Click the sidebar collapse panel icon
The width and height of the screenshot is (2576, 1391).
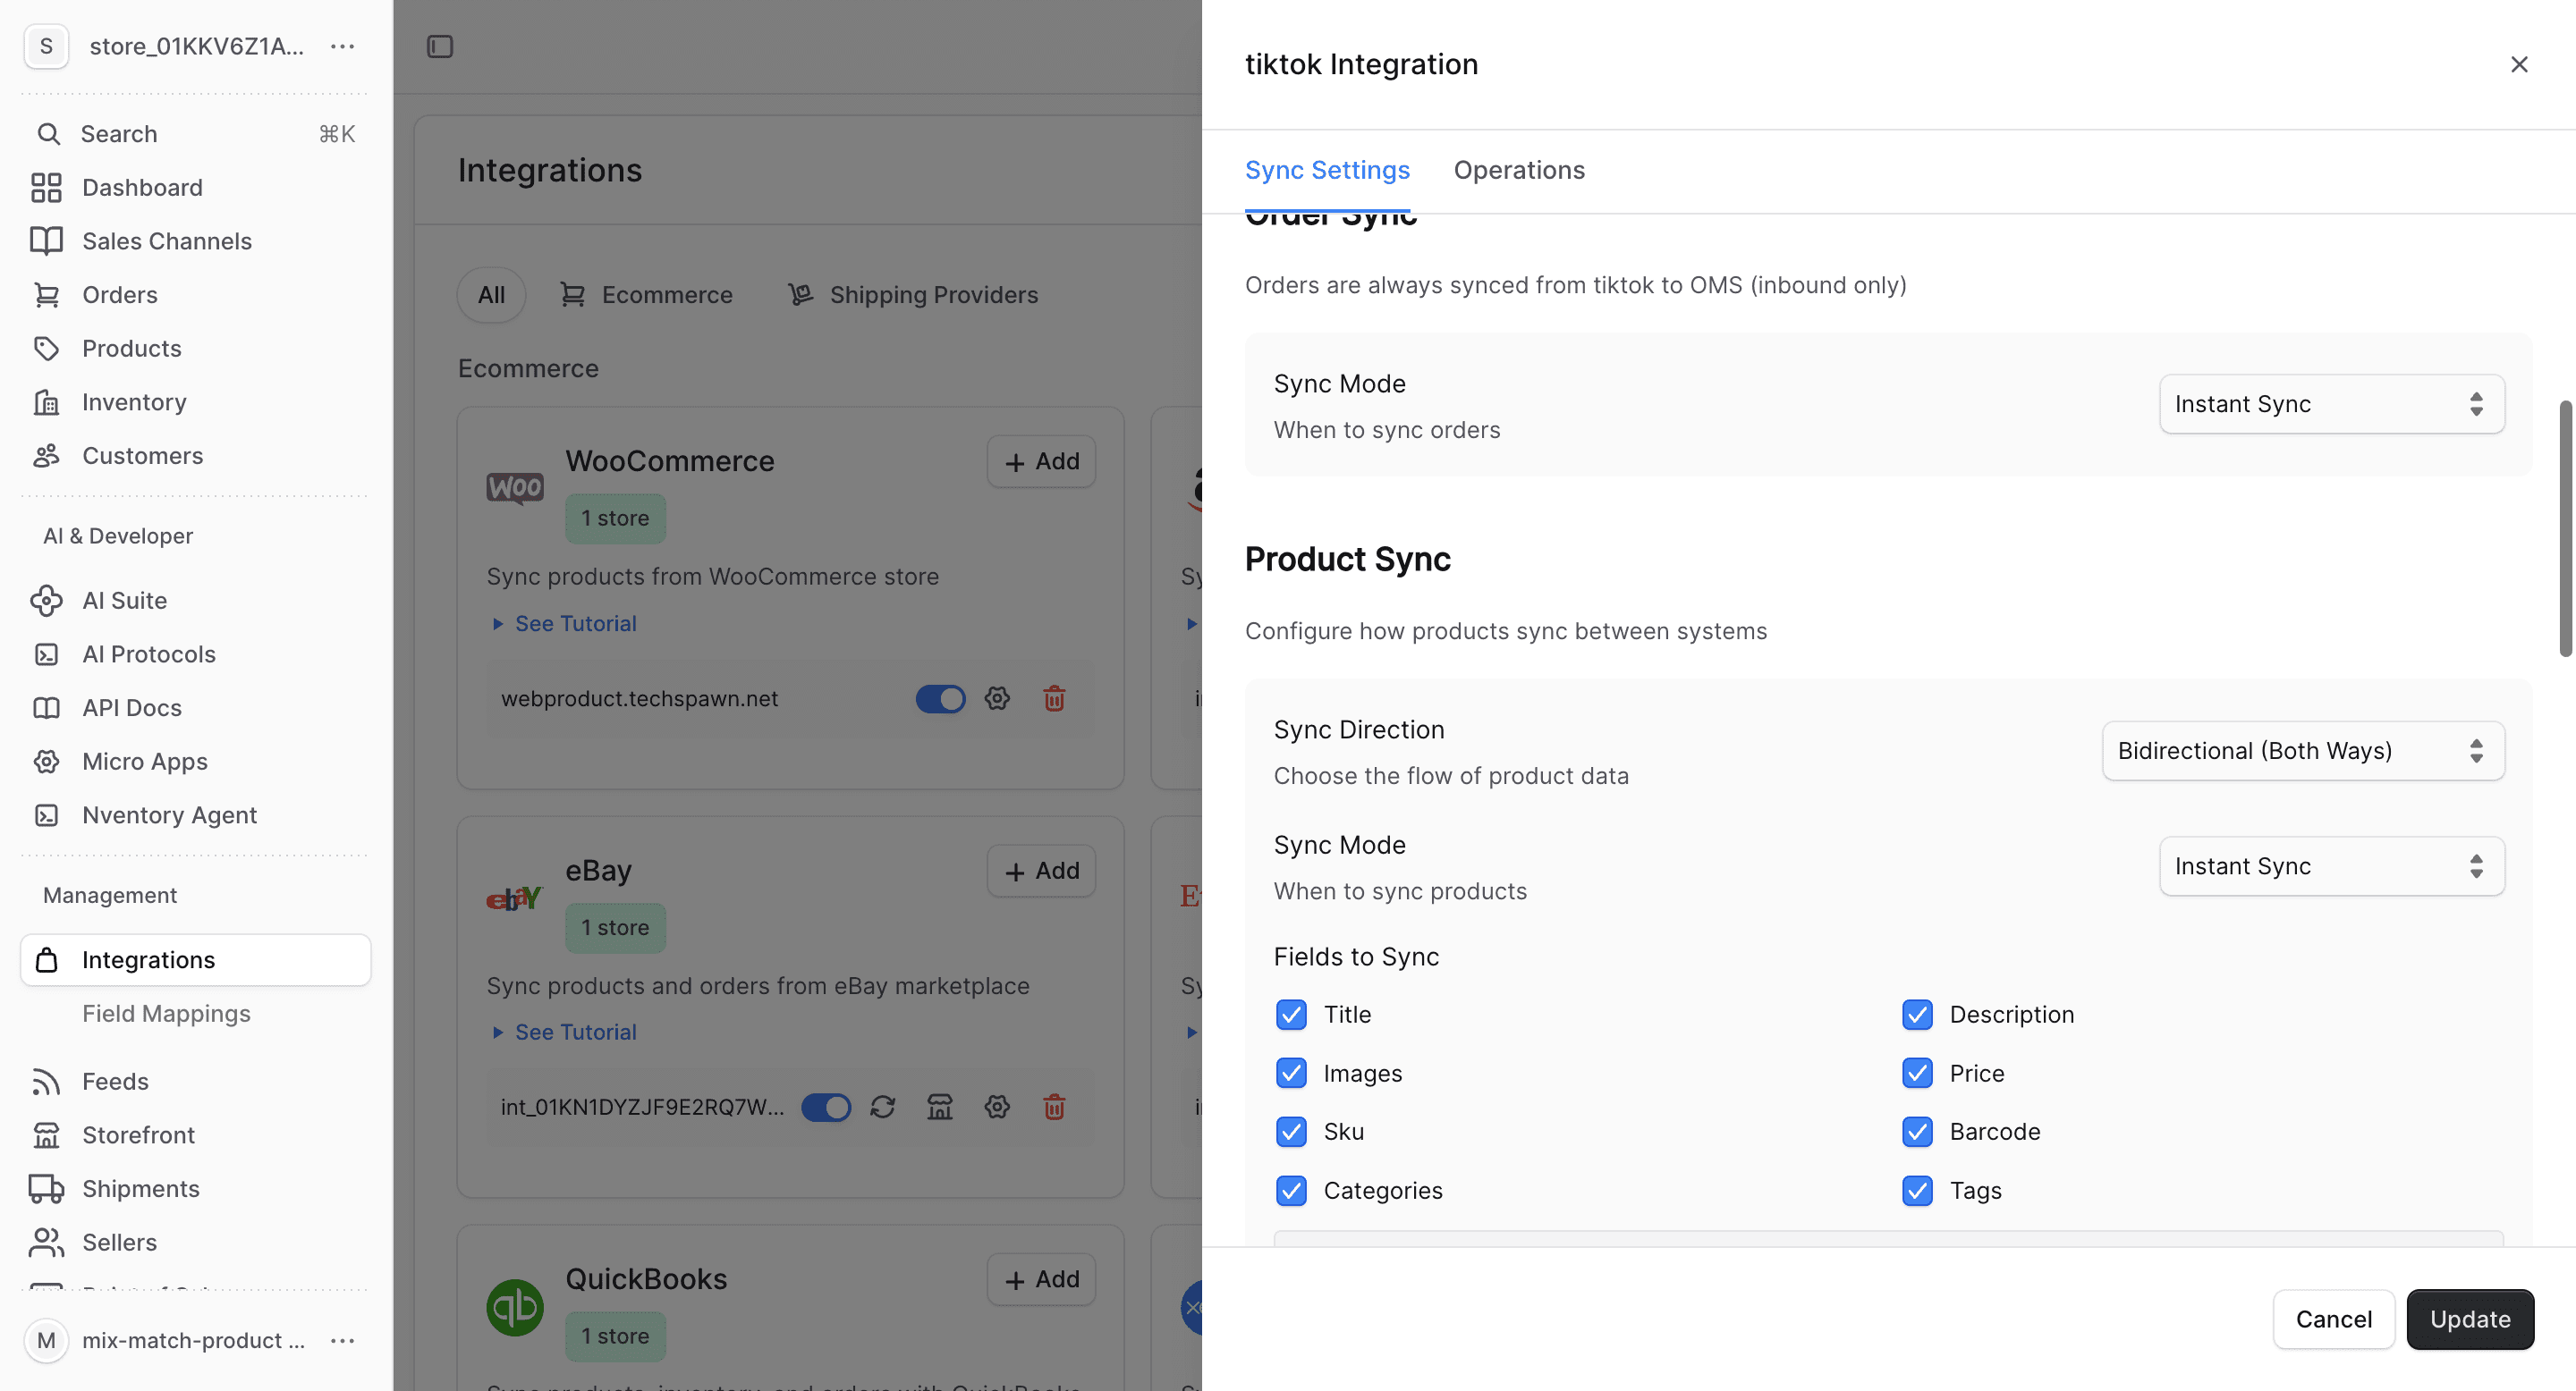[x=440, y=47]
